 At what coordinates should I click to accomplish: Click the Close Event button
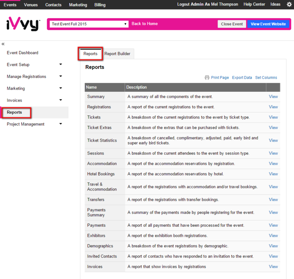pos(232,24)
